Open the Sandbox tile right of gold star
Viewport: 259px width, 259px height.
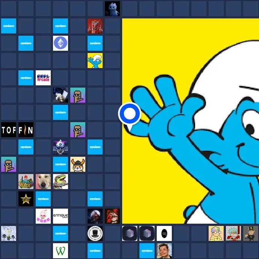[43, 199]
